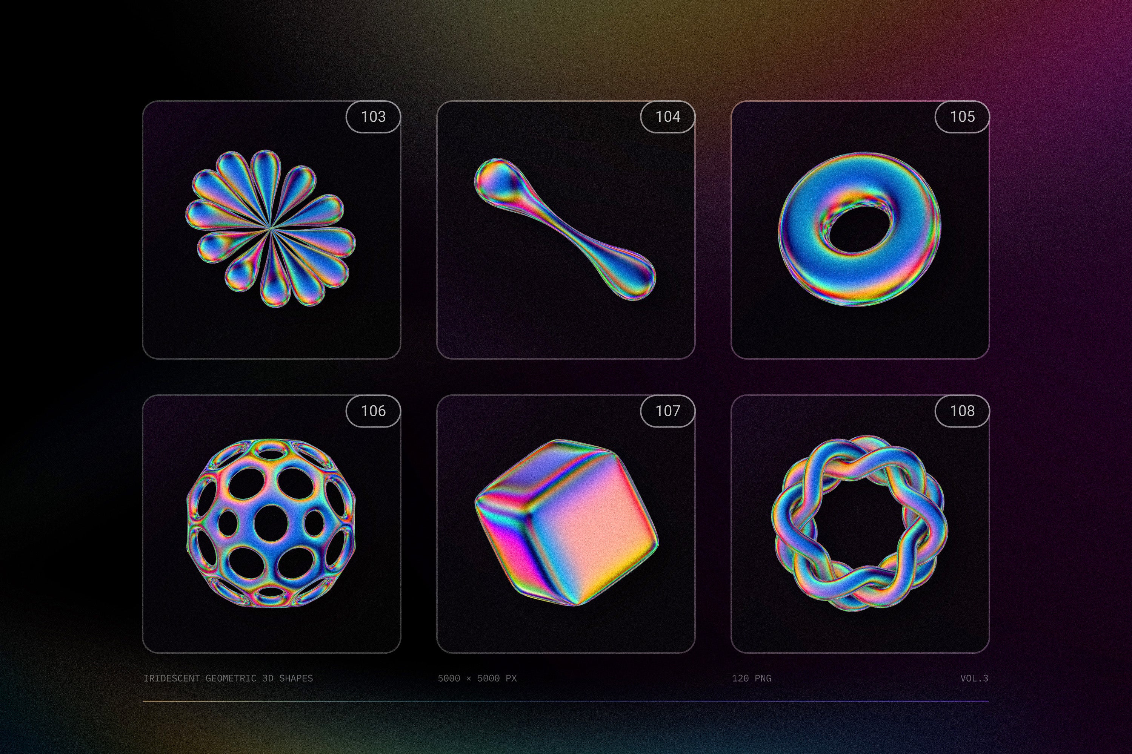This screenshot has width=1132, height=754.
Task: Click the Iridescent Geometric 3D Shapes caption
Action: [x=228, y=678]
